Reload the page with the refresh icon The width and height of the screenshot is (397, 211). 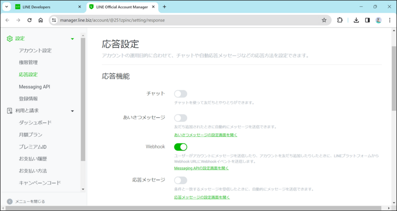pos(29,20)
